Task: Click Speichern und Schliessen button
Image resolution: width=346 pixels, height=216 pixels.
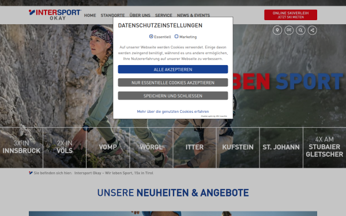Action: tap(173, 96)
